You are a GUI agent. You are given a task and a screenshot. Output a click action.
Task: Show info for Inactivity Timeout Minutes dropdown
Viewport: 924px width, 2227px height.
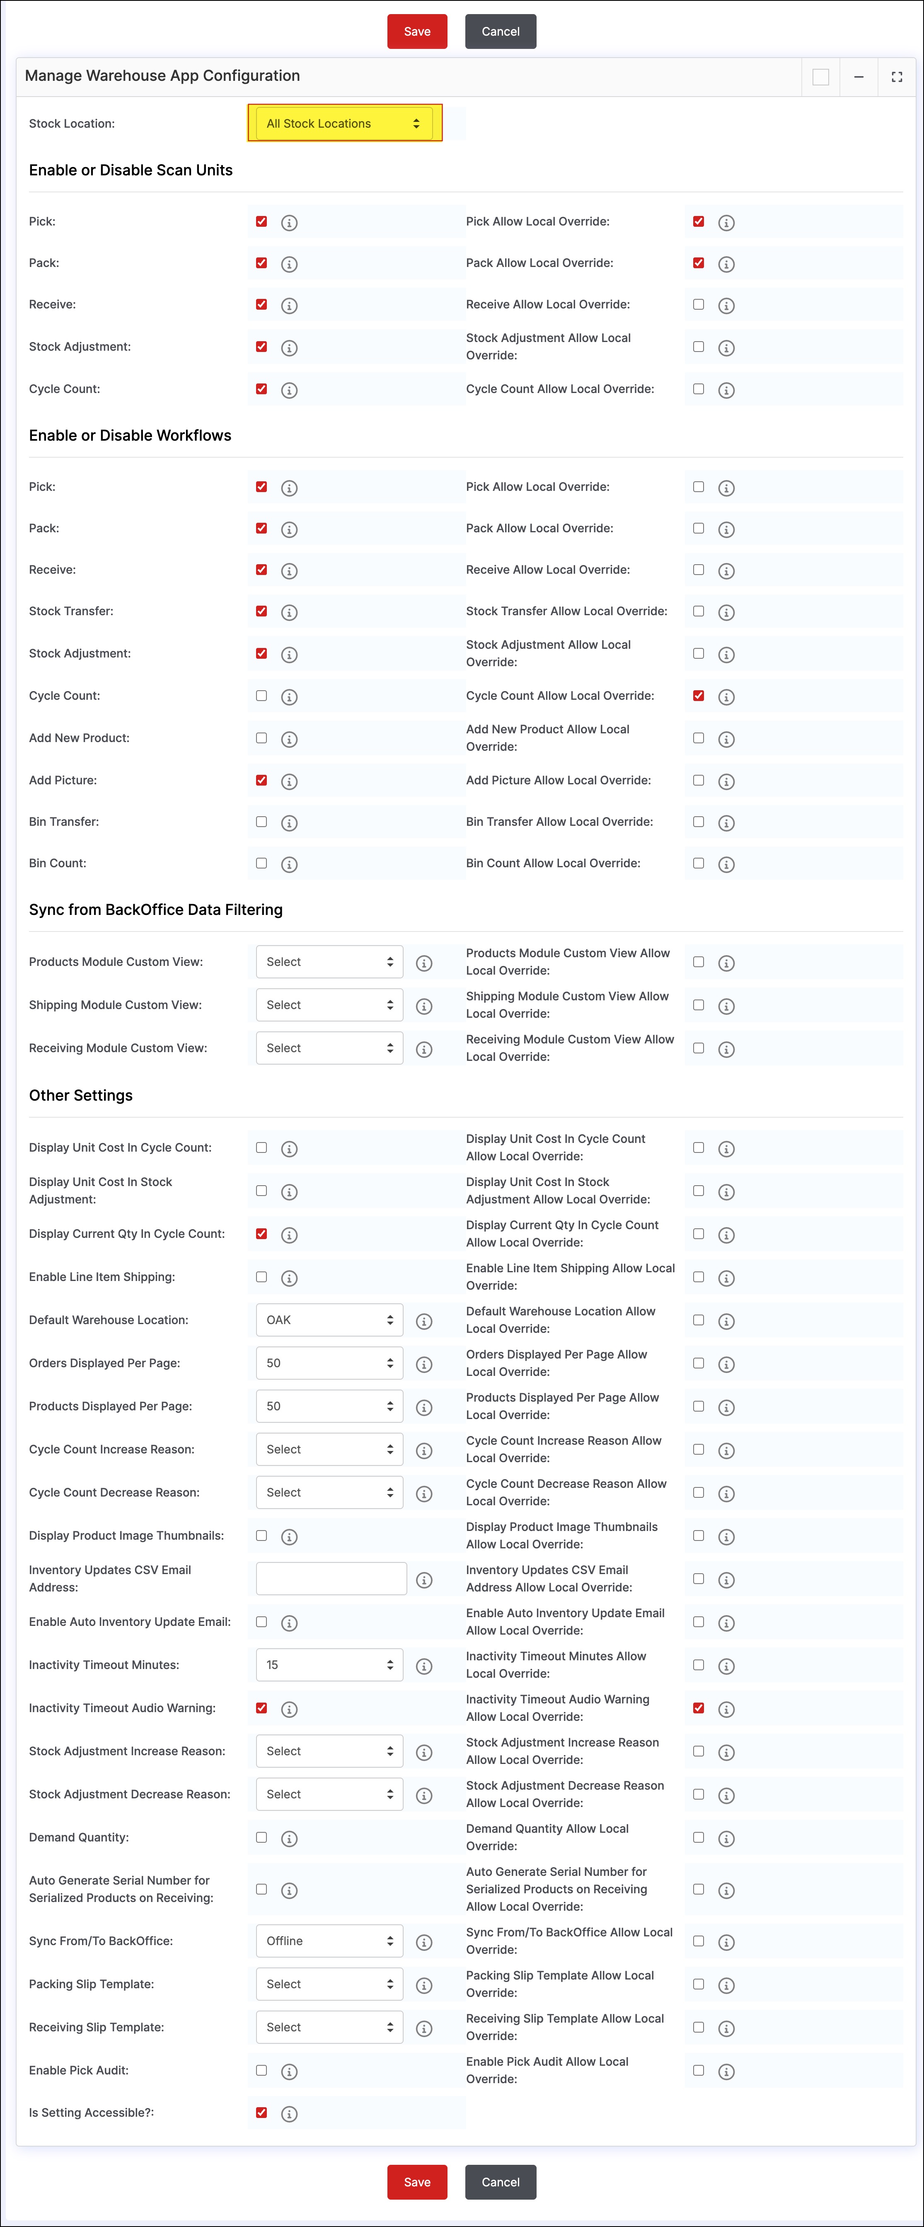423,1666
